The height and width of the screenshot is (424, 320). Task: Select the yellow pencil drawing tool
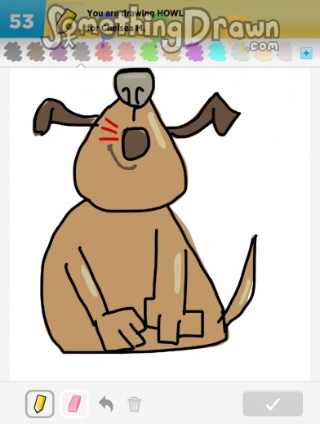tap(40, 404)
